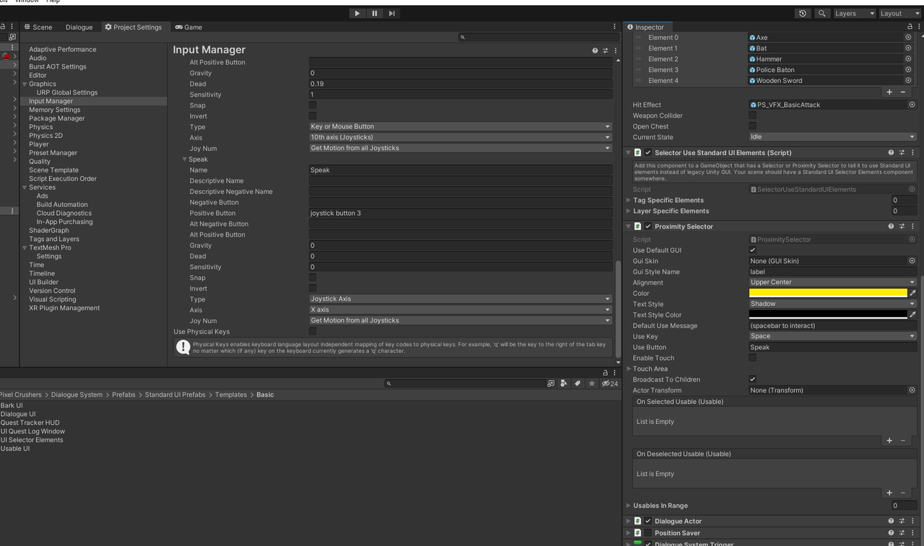Open Search by Label tag icon
This screenshot has height=546, width=924.
pyautogui.click(x=577, y=384)
